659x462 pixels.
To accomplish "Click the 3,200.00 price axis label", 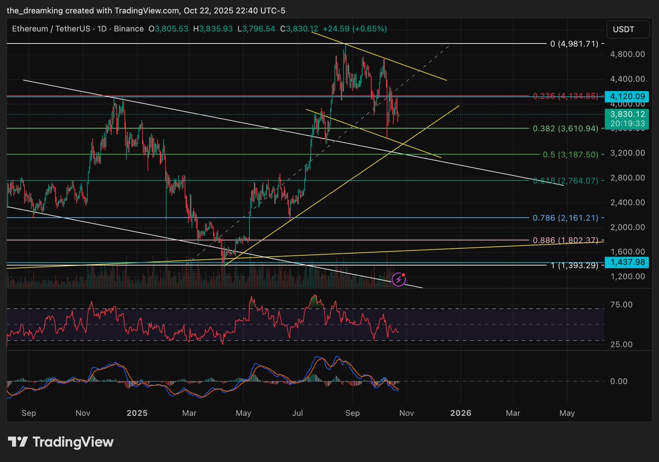I will 627,153.
